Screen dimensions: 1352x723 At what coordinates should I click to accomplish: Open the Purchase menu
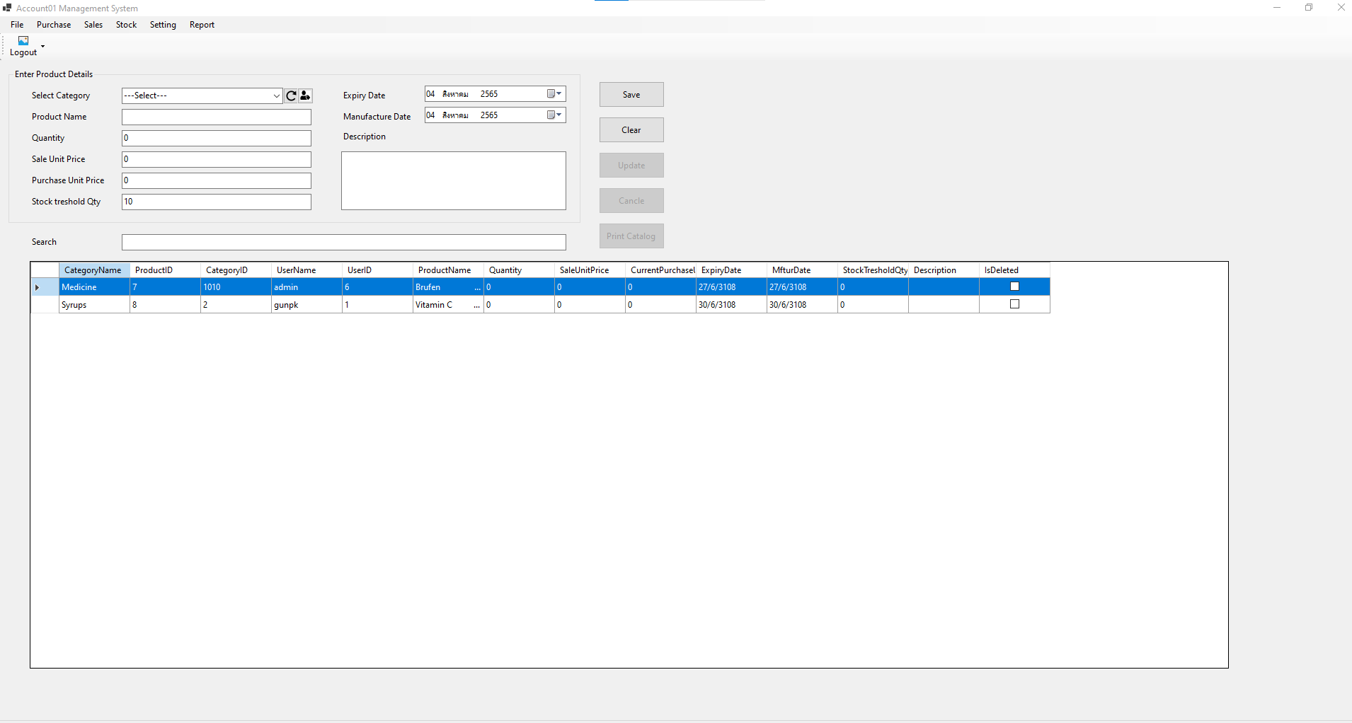point(54,24)
